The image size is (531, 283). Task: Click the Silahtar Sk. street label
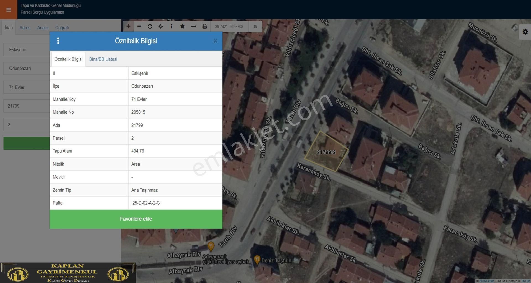tap(437, 65)
